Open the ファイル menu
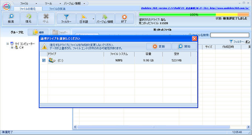252x135 pixels. click(x=24, y=3)
